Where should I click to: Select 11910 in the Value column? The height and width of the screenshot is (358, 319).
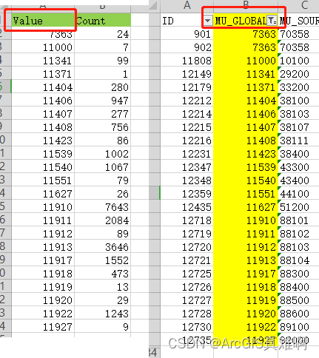pyautogui.click(x=43, y=207)
